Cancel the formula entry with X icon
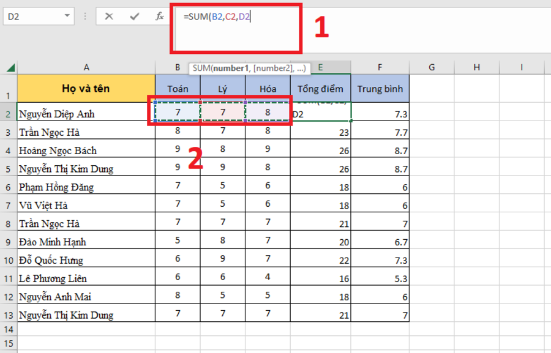 pos(109,16)
